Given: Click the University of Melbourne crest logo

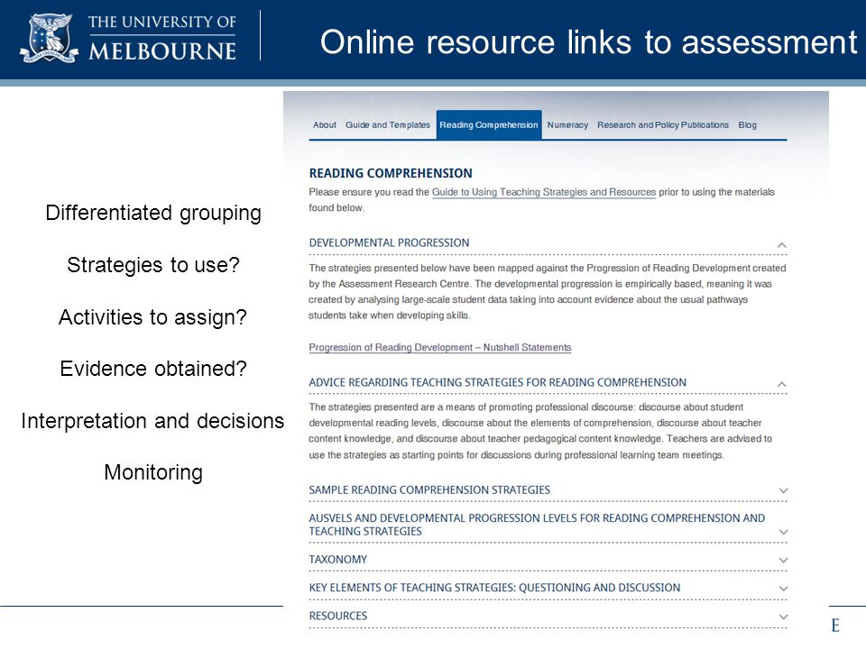Looking at the screenshot, I should 49,38.
